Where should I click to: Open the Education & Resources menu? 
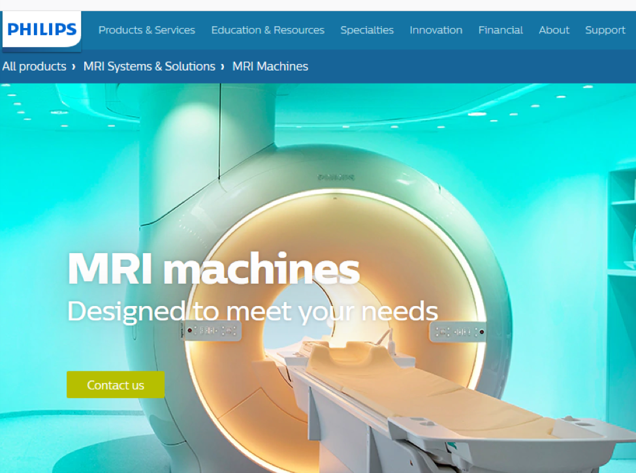(x=268, y=30)
